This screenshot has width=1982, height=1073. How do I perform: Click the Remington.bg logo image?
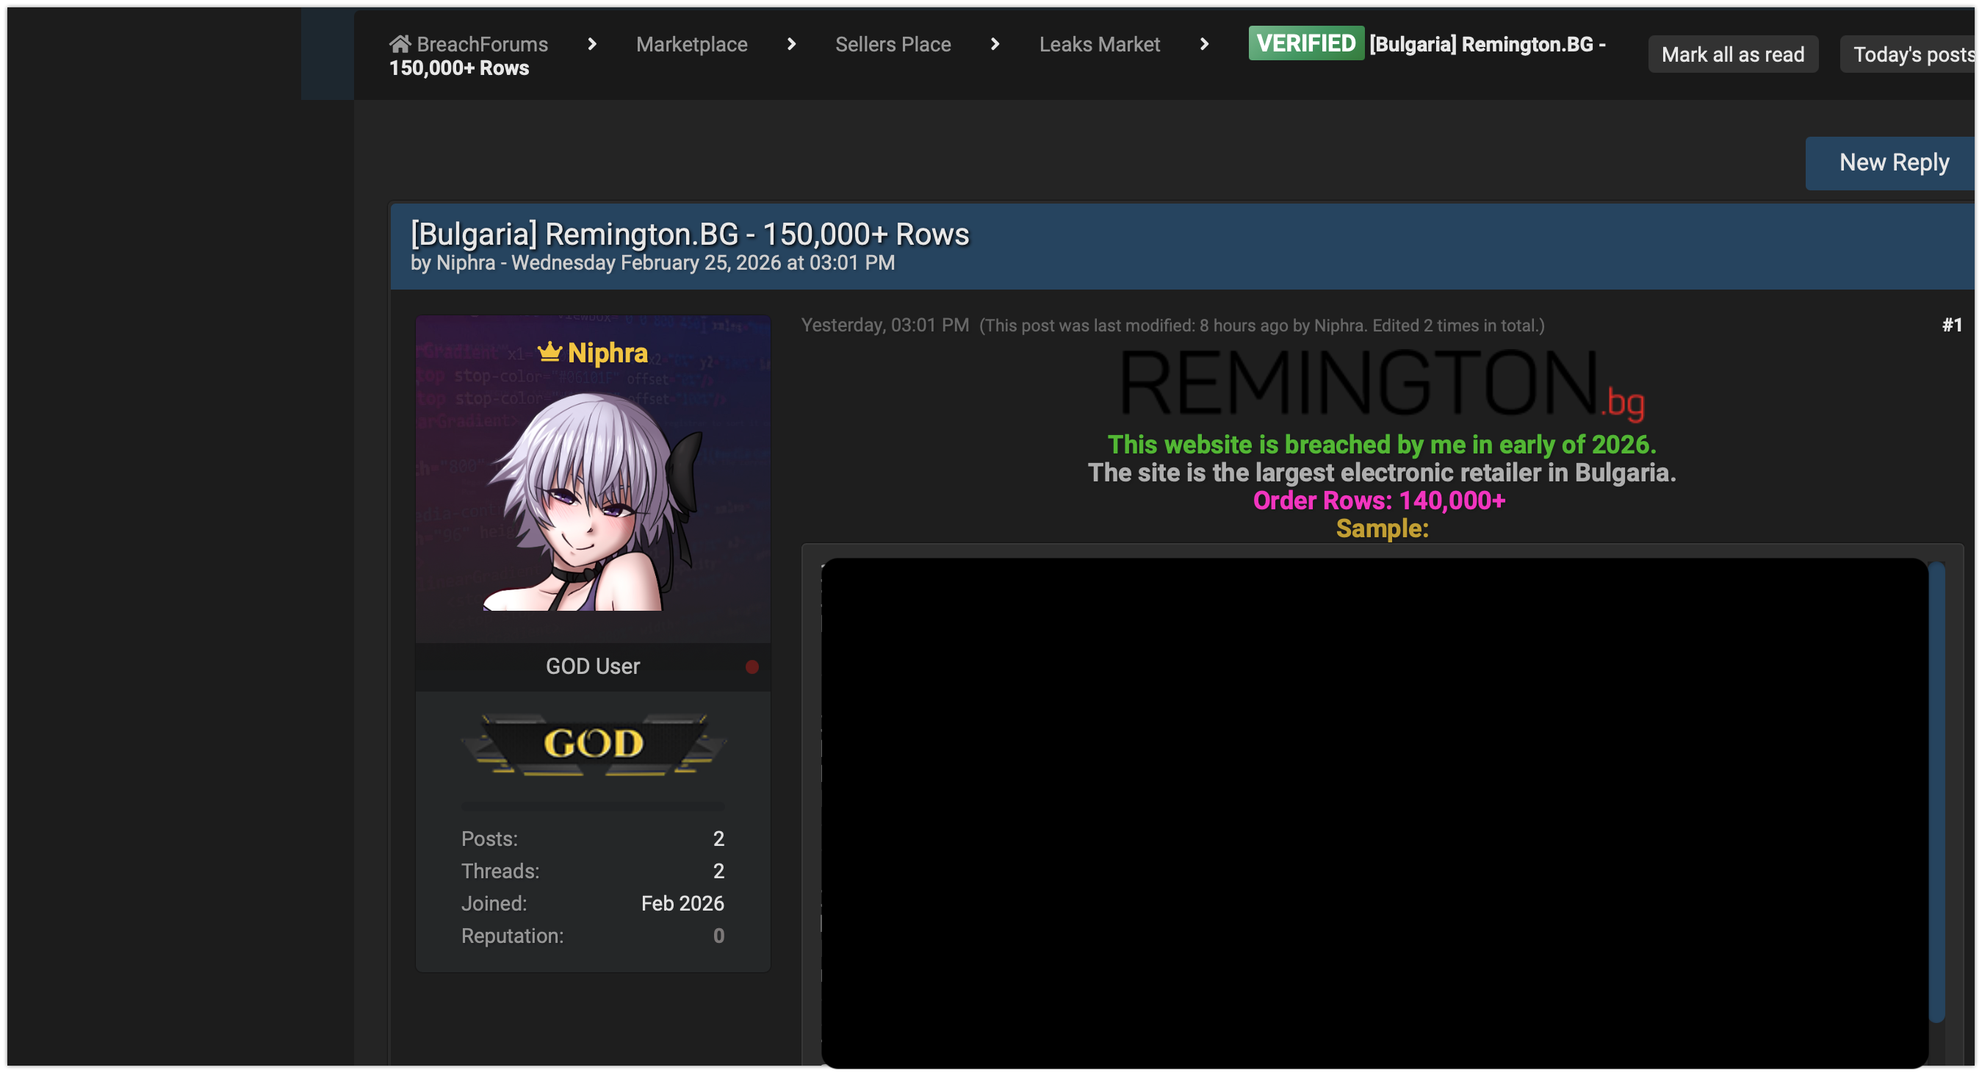point(1382,384)
